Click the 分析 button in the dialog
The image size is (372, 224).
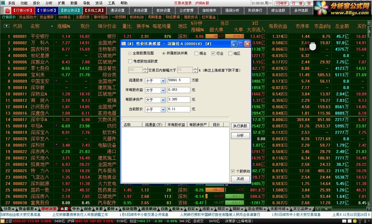tap(240, 136)
